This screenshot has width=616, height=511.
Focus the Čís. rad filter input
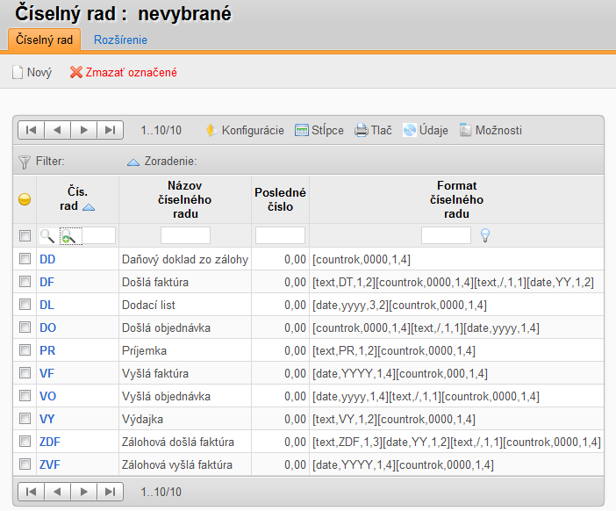tap(98, 235)
